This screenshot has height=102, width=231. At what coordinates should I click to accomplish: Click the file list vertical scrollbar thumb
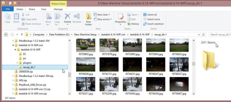click(x=194, y=64)
